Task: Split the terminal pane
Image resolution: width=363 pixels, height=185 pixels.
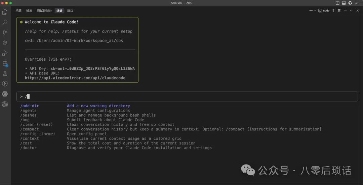Action: pos(333,11)
